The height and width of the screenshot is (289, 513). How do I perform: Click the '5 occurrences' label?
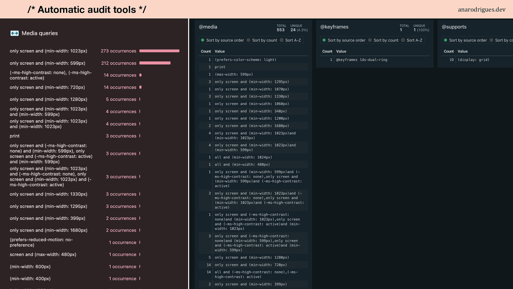click(121, 100)
